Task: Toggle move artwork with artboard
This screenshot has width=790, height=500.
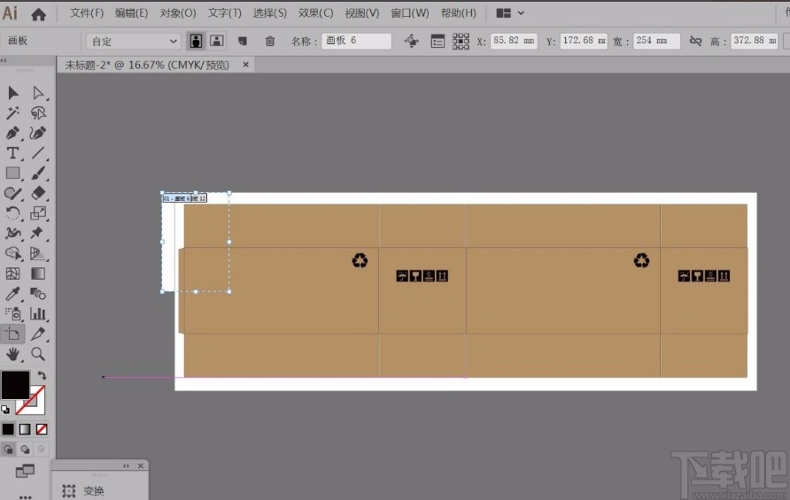Action: 412,41
